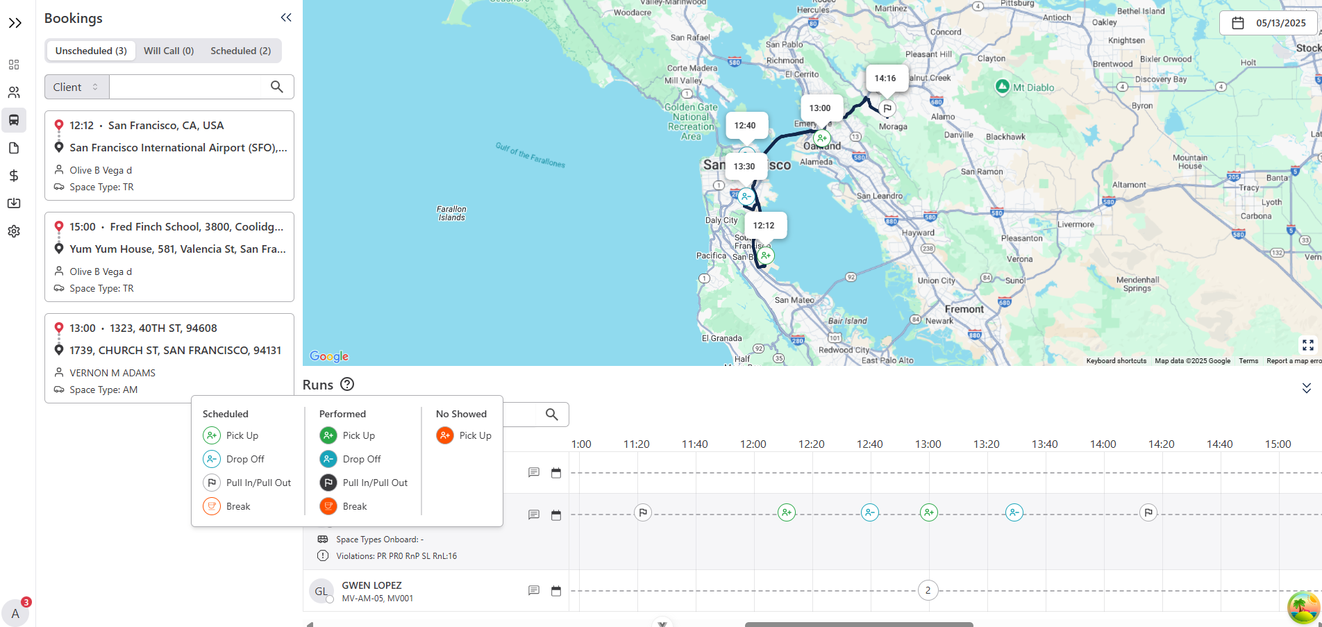Viewport: 1322px width, 627px height.
Task: Open the Client filter dropdown
Action: [x=76, y=87]
